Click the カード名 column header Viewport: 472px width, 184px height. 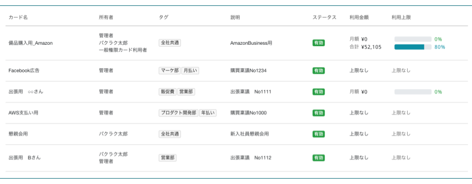18,18
